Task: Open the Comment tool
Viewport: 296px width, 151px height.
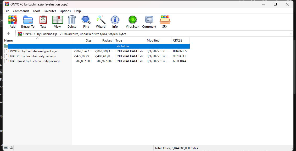Action: click(149, 20)
